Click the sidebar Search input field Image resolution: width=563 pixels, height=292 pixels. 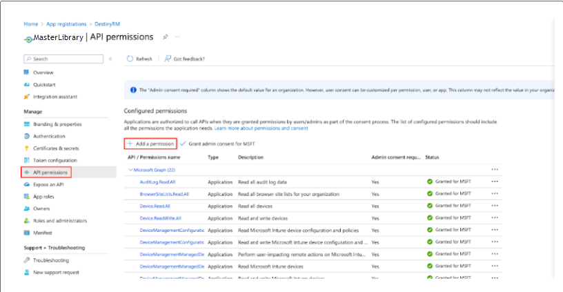[x=63, y=59]
